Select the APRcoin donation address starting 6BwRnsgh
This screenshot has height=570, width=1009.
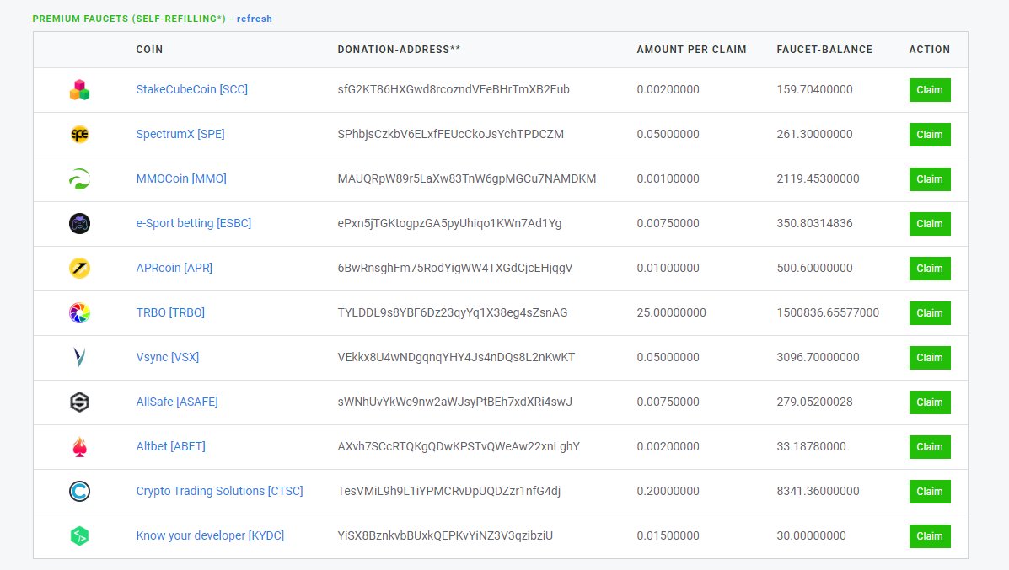coord(455,268)
